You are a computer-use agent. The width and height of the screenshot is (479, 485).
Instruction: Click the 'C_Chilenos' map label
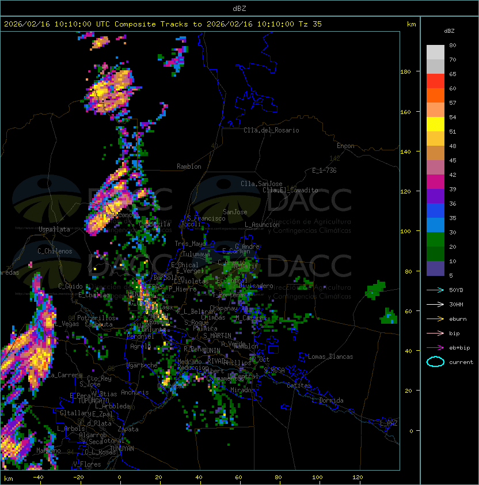click(x=55, y=251)
